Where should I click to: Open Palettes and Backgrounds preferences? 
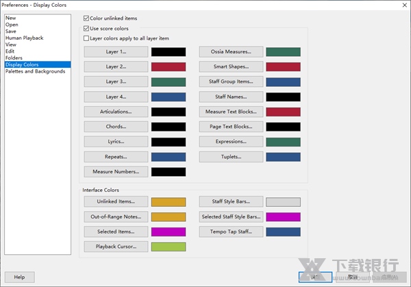click(x=35, y=71)
